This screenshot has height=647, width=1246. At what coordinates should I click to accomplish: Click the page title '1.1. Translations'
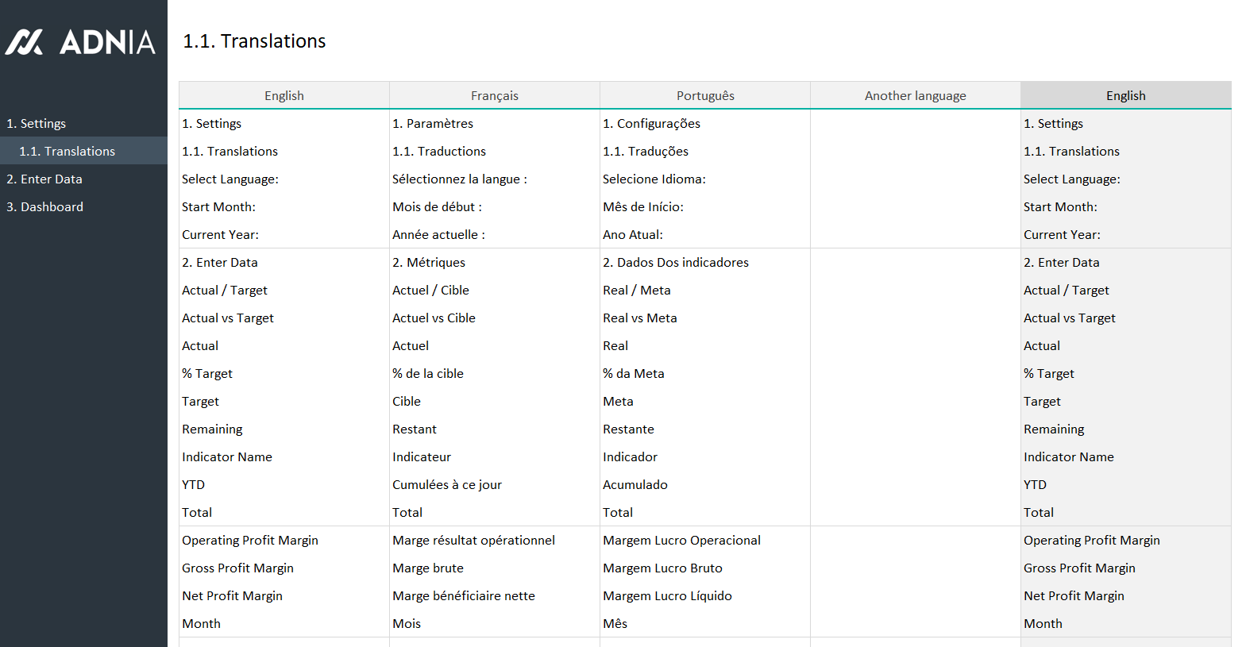point(254,41)
